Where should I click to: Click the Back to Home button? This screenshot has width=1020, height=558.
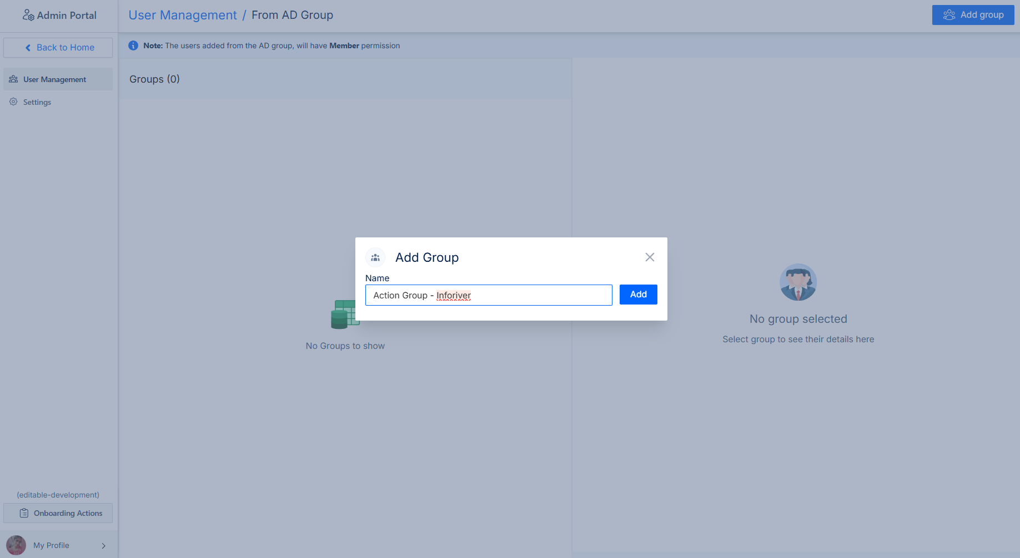click(x=58, y=48)
